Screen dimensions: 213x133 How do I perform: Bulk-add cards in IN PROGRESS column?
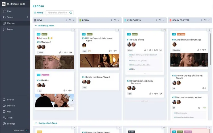[x=160, y=20]
